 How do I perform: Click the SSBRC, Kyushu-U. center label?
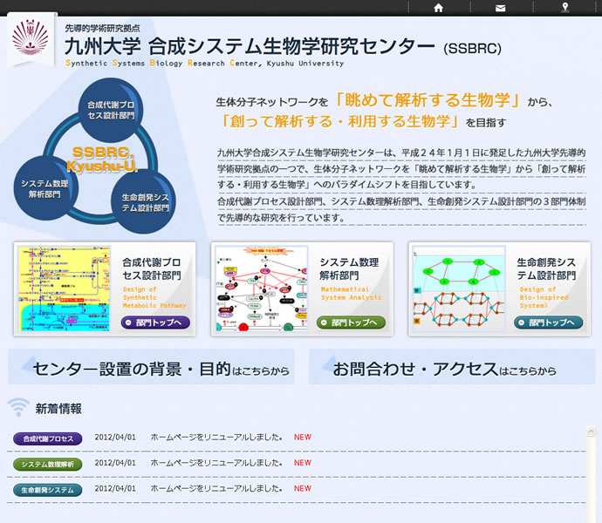click(x=102, y=159)
